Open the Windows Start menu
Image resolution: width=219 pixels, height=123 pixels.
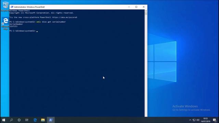[x=4, y=120]
